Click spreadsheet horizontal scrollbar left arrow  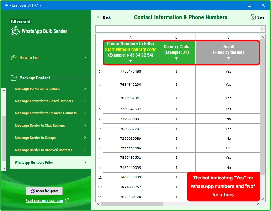(98, 204)
